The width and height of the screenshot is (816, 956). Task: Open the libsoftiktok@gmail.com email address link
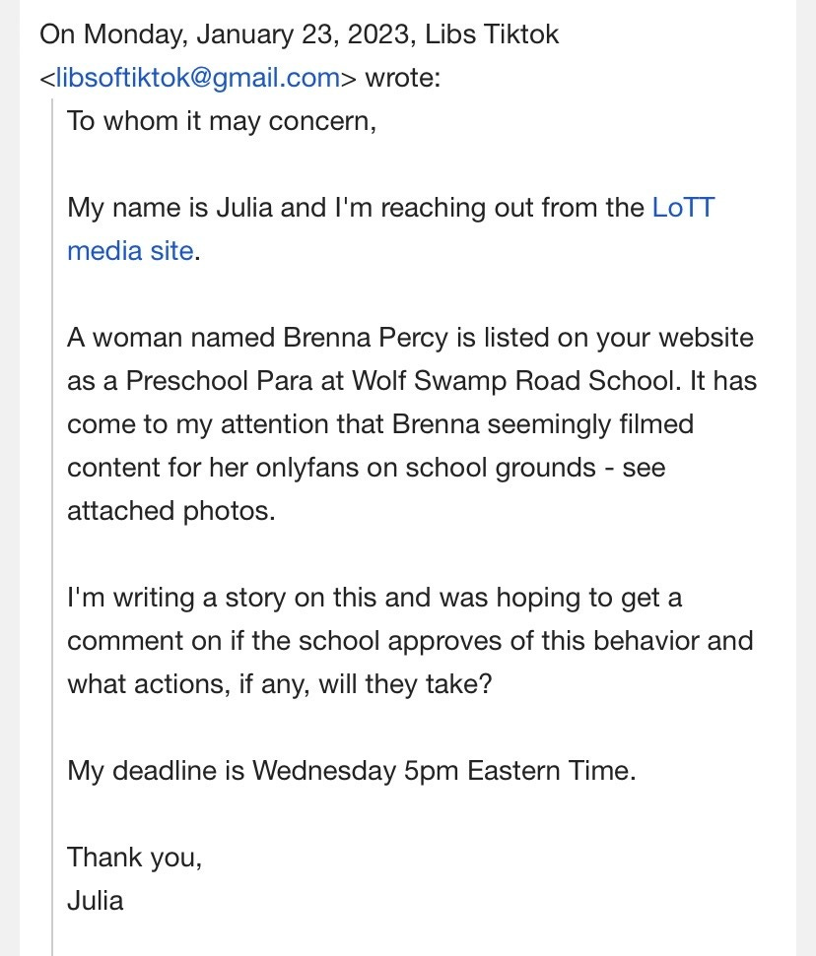(198, 78)
